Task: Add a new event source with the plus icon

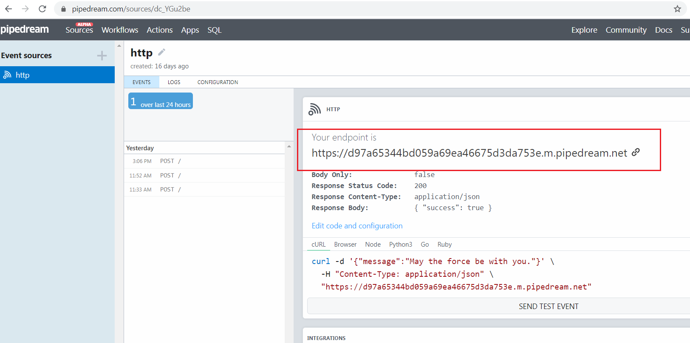Action: 102,56
